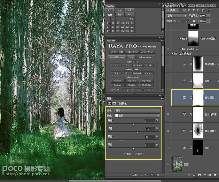
Task: Hide the 颜色查找 1 layer
Action: pos(168,131)
